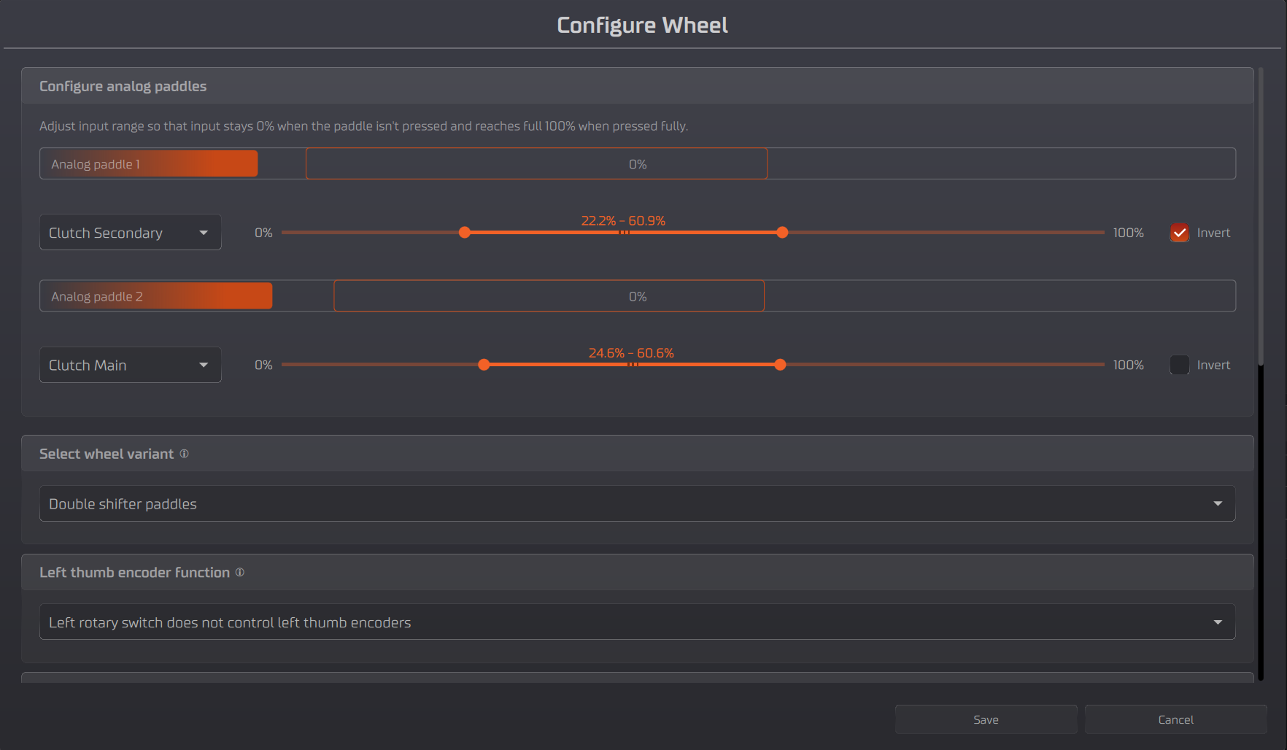Click the Double shifter paddles dropdown arrow

coord(1217,504)
